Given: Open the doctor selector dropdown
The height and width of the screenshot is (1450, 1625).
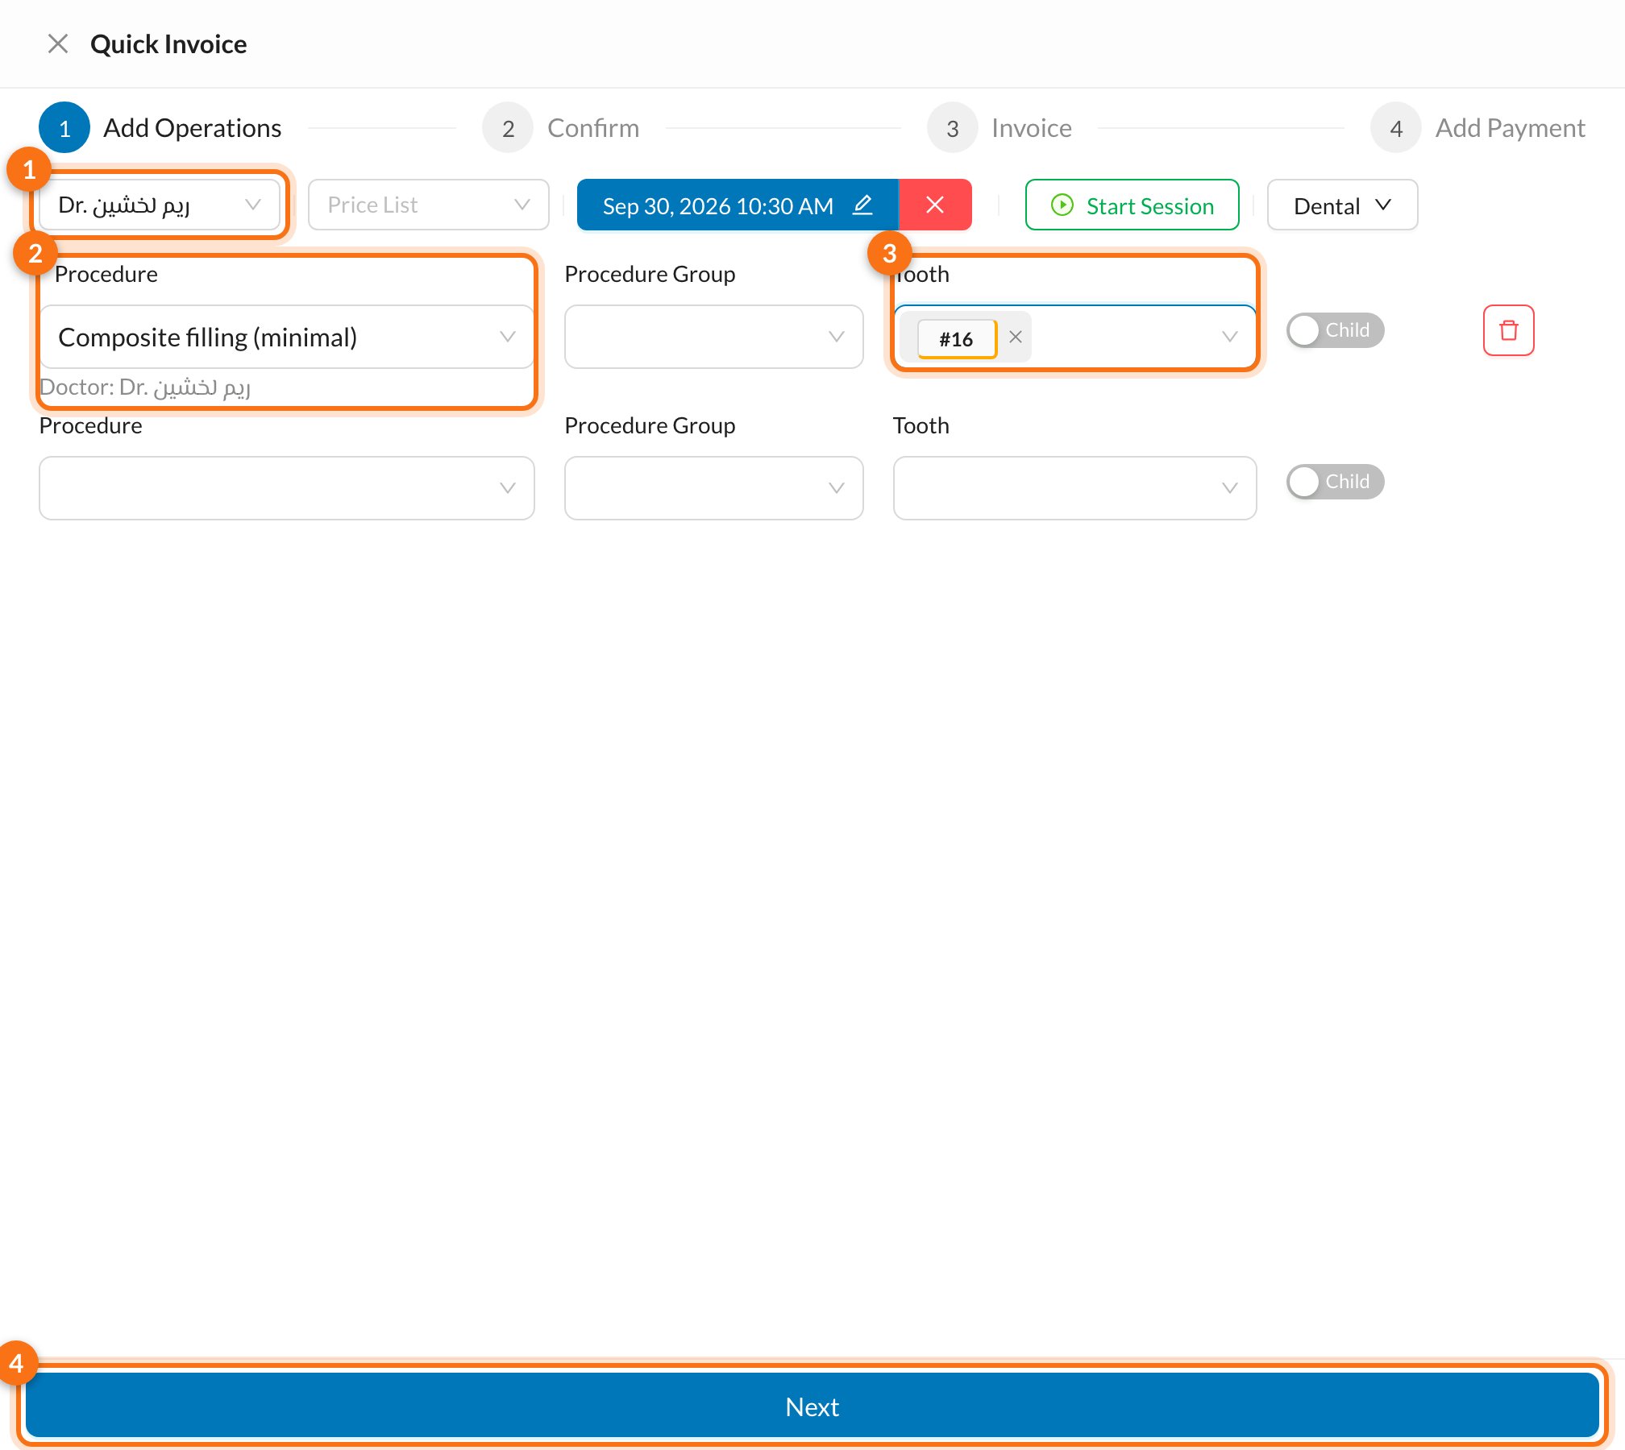Looking at the screenshot, I should point(160,205).
